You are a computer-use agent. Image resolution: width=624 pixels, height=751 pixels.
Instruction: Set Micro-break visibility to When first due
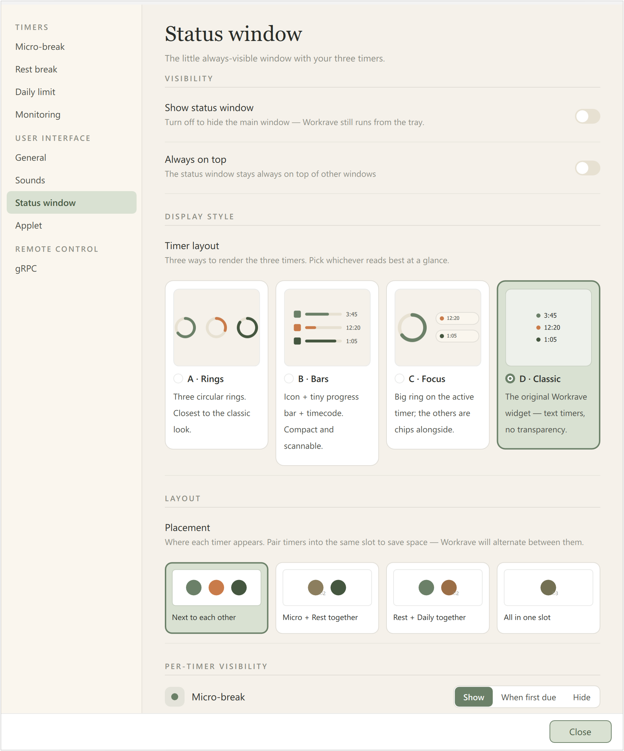coord(528,697)
